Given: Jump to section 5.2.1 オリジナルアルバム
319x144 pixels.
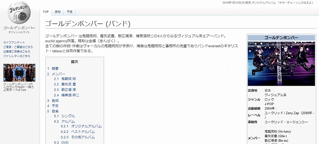Looking at the screenshot, I should pyautogui.click(x=81, y=127).
